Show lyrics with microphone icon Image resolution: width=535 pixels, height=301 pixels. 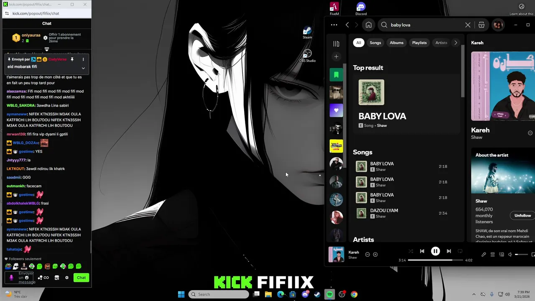point(484,255)
